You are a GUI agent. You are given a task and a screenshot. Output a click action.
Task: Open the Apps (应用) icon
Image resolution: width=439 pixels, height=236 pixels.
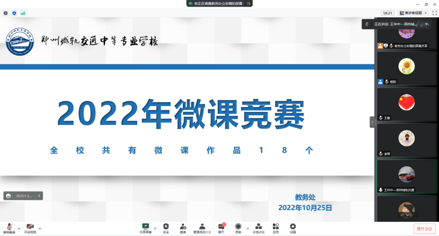(x=275, y=227)
